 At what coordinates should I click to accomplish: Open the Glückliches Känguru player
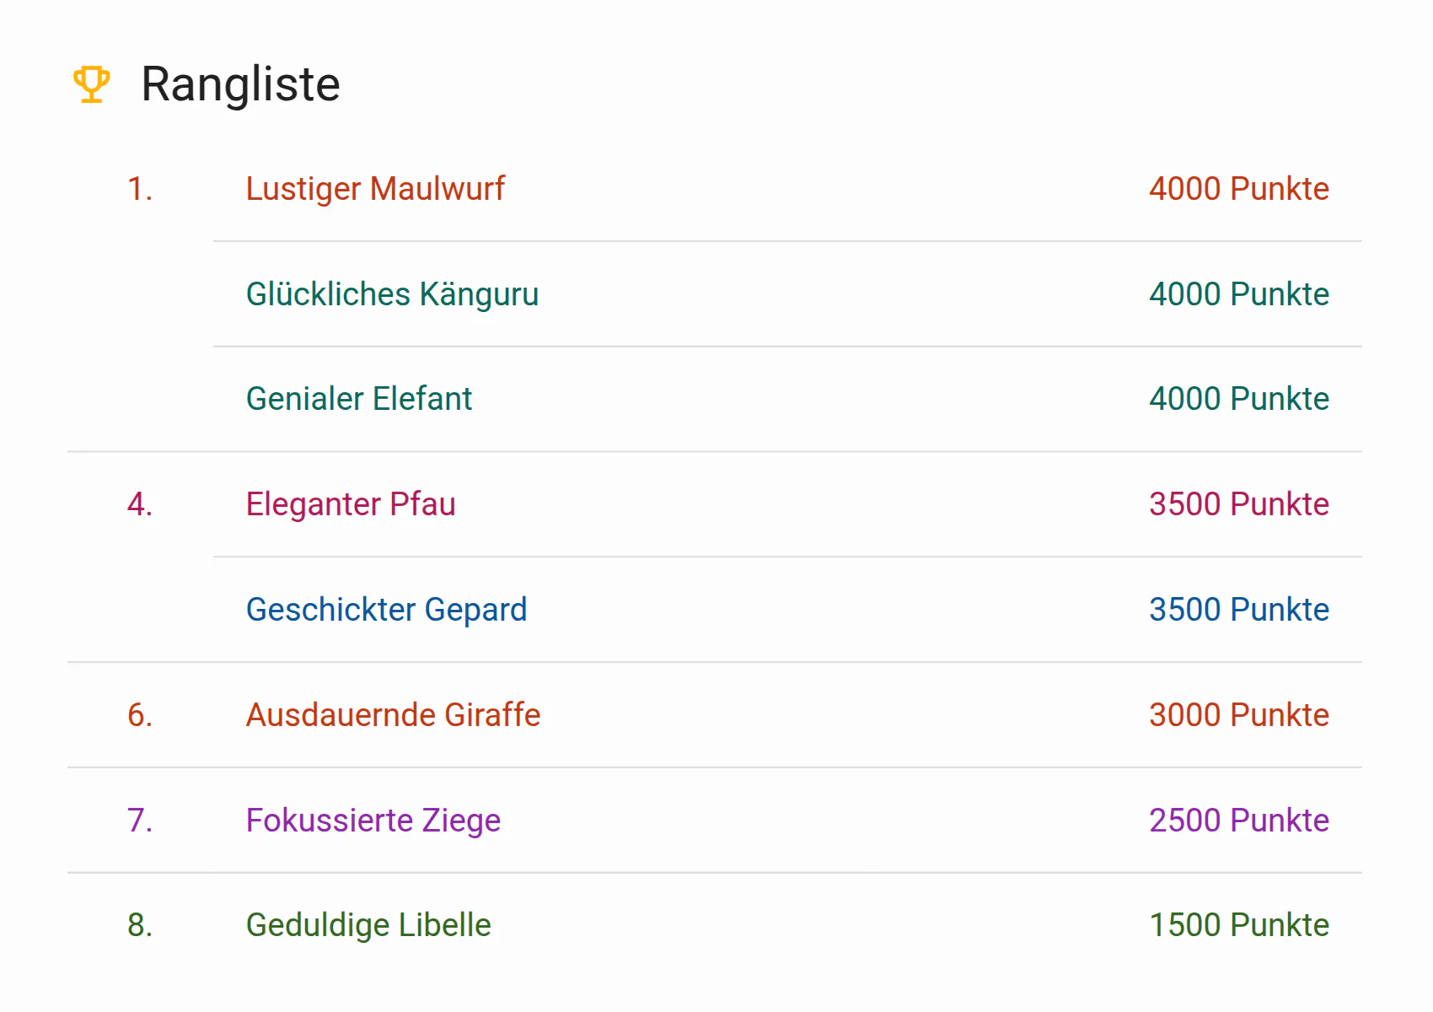[x=392, y=294]
